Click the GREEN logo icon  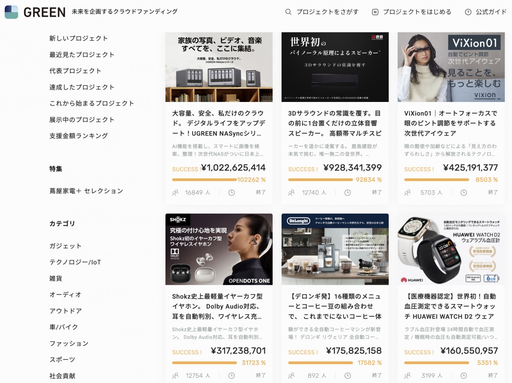[12, 12]
